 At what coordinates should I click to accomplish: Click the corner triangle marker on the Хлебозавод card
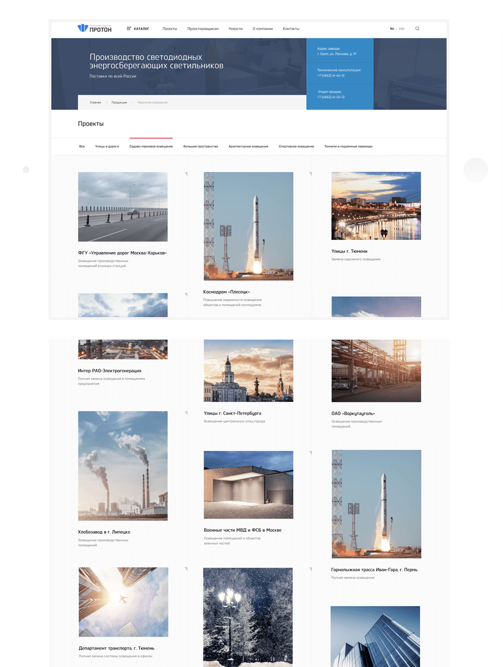coord(186,414)
